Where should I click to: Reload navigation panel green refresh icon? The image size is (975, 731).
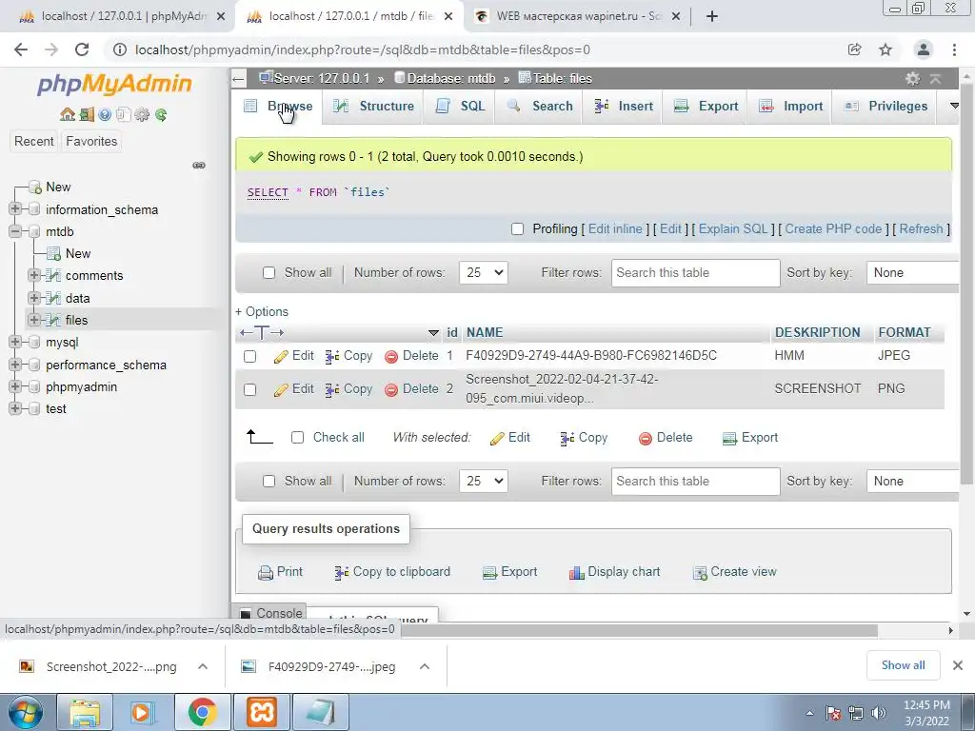coord(161,114)
